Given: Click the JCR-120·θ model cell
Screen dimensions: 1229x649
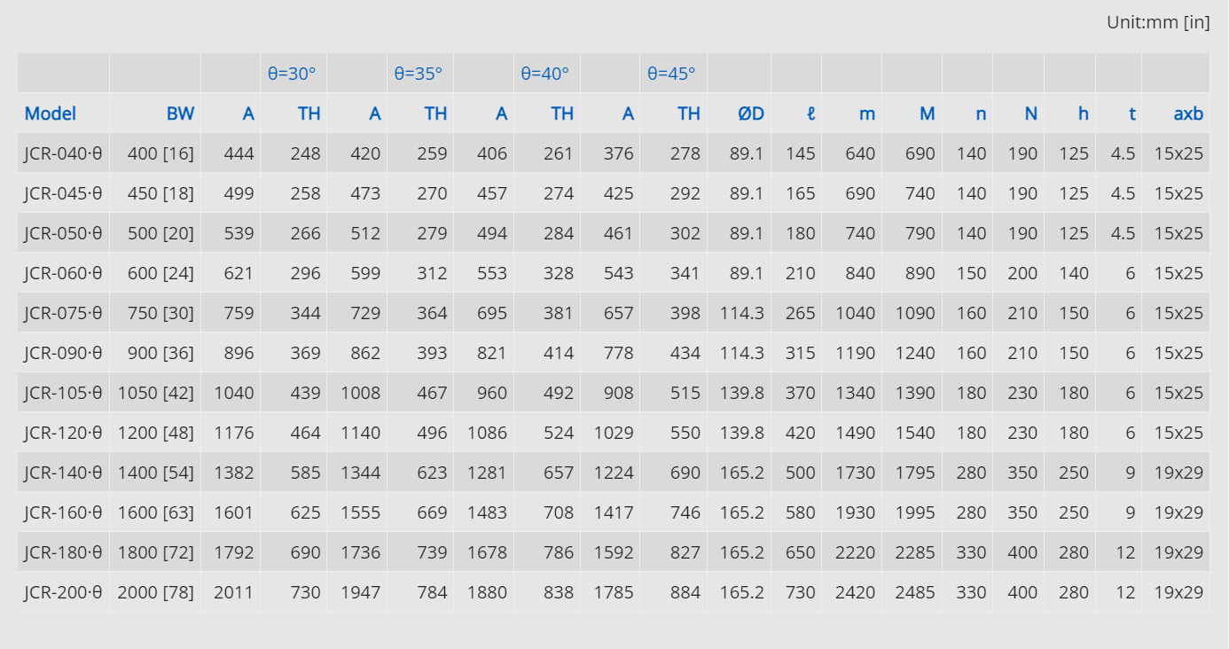Looking at the screenshot, I should tap(63, 433).
